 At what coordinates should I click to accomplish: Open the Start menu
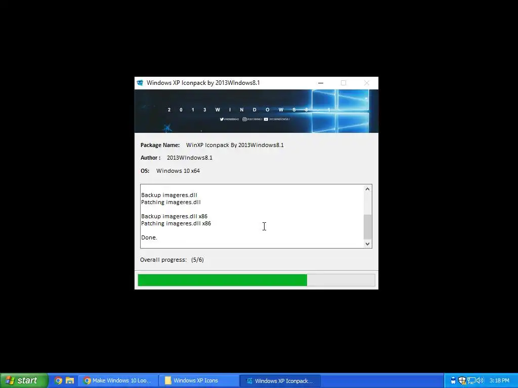pyautogui.click(x=23, y=380)
